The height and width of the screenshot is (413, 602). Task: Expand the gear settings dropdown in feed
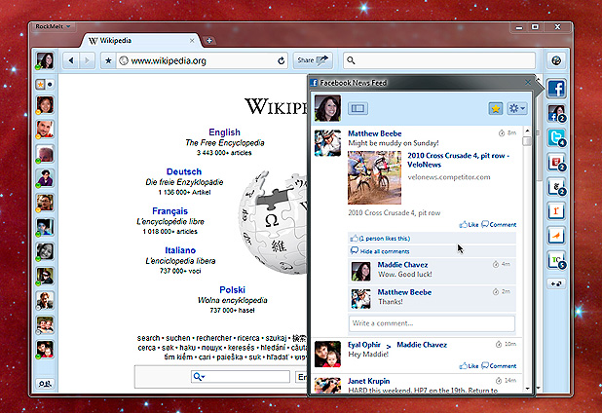[x=516, y=108]
